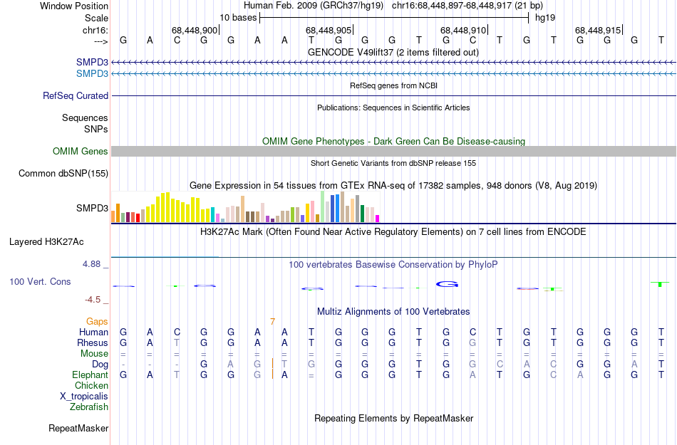Click the 10 bases scale bar label

[238, 18]
